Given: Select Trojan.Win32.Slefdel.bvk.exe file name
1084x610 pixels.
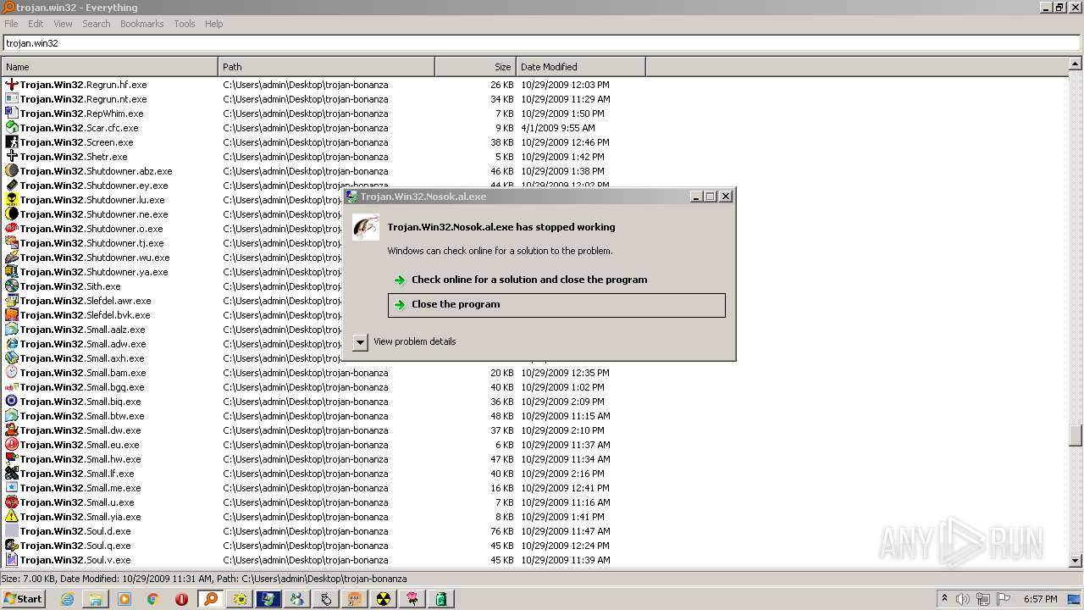Looking at the screenshot, I should 85,315.
